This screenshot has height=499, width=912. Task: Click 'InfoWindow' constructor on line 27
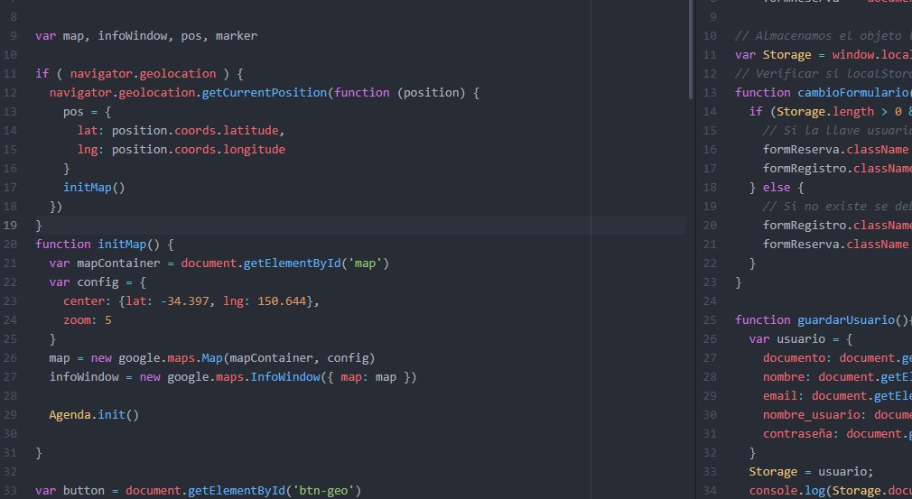285,377
